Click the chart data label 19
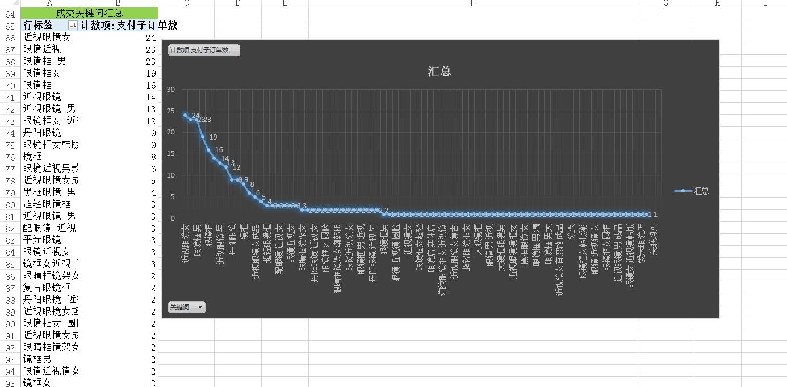 pos(213,137)
